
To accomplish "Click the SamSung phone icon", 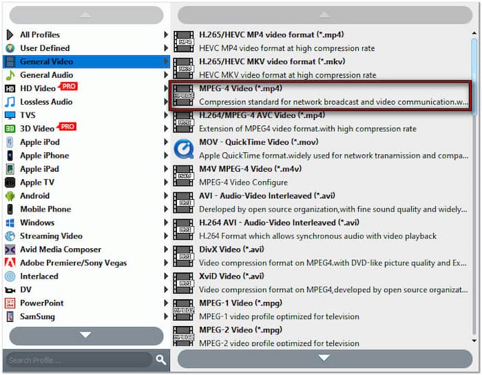I will point(10,316).
